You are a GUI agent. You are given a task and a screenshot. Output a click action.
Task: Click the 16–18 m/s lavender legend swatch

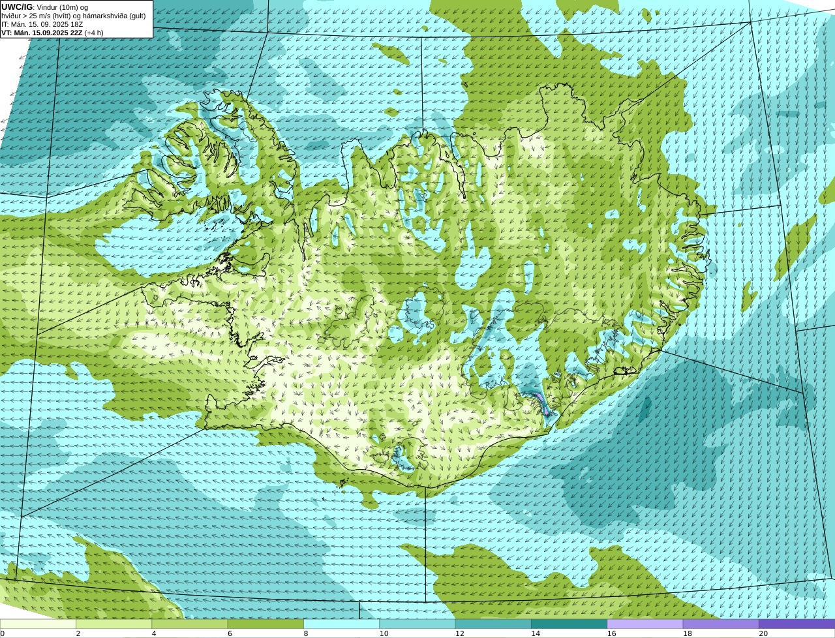point(645,624)
